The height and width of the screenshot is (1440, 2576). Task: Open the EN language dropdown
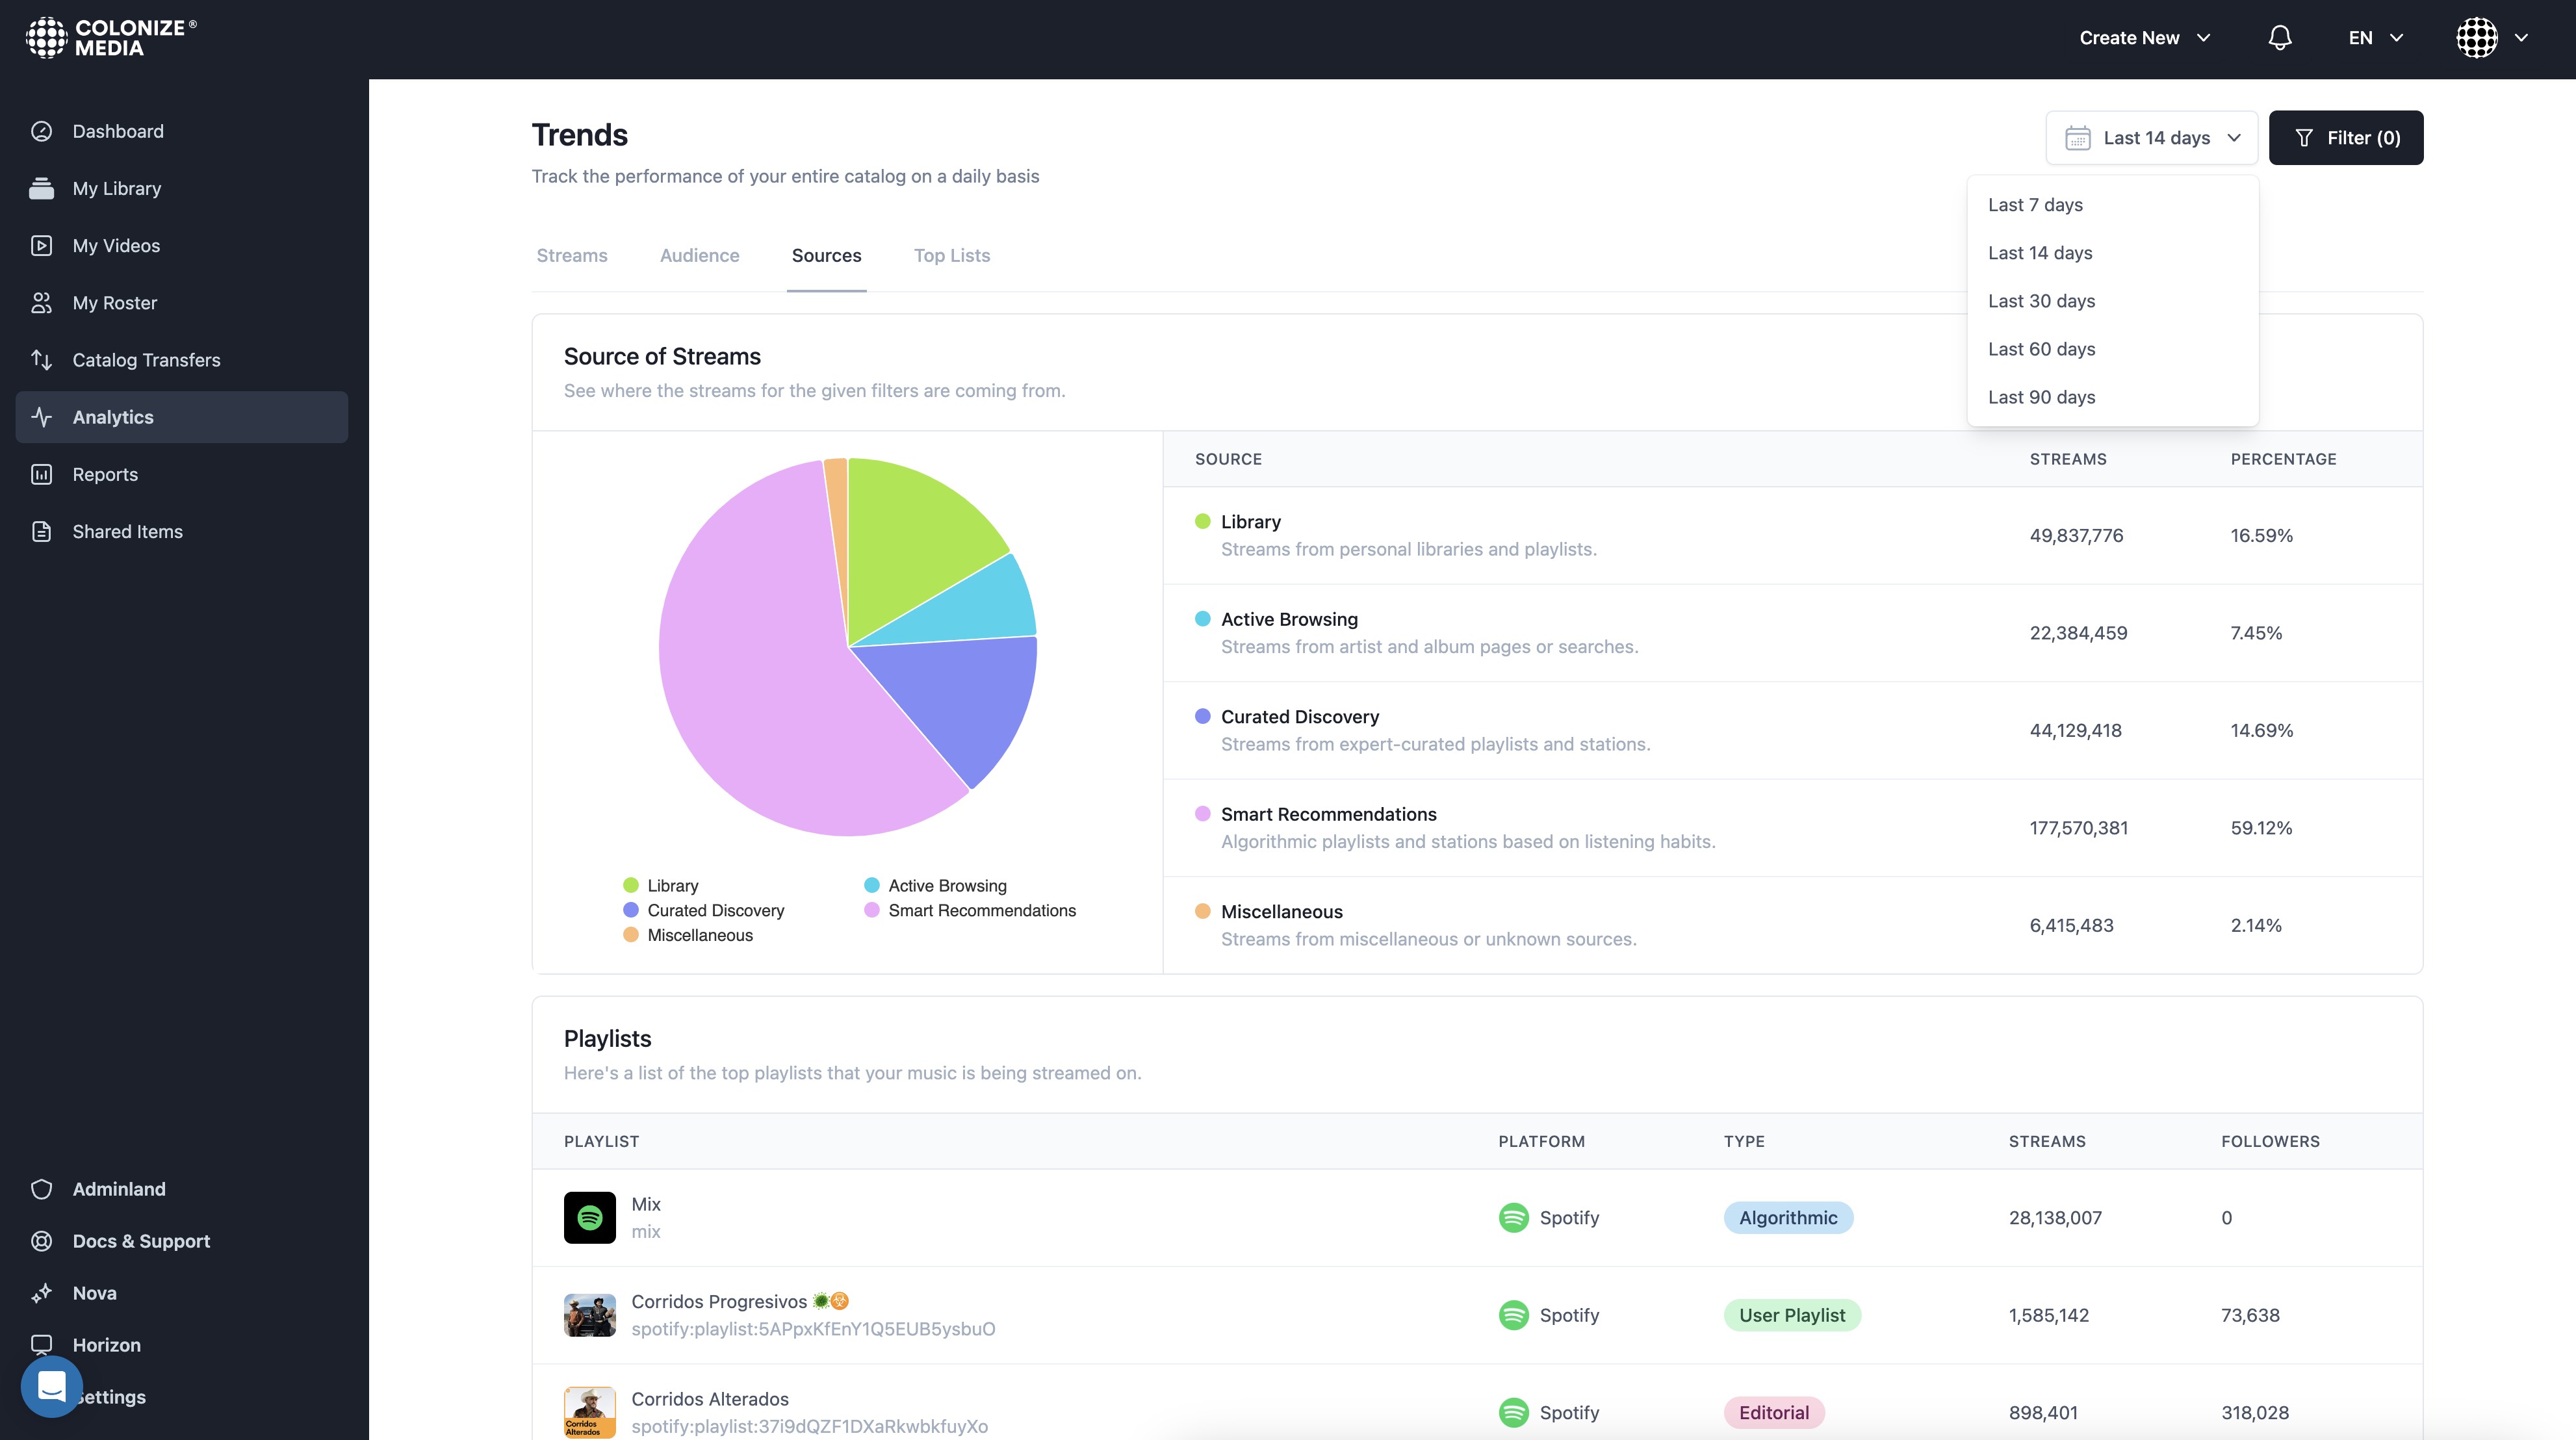pos(2375,38)
